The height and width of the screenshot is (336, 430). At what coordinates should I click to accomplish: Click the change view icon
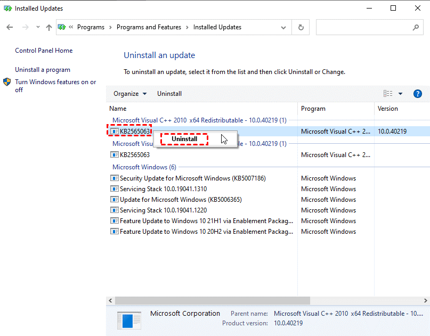388,94
